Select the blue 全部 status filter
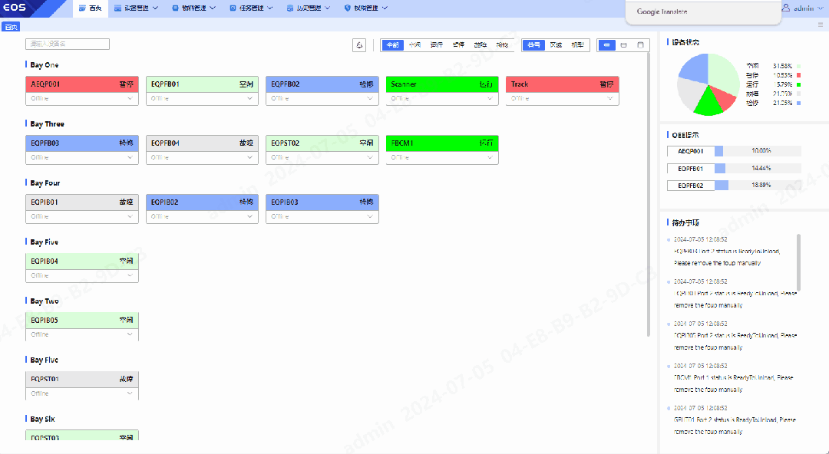Viewport: 829px width, 454px height. coord(392,45)
